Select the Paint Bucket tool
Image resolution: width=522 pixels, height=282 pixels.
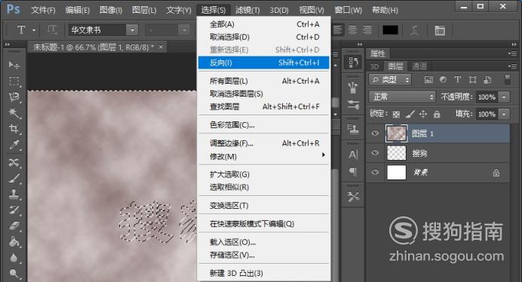click(x=14, y=242)
